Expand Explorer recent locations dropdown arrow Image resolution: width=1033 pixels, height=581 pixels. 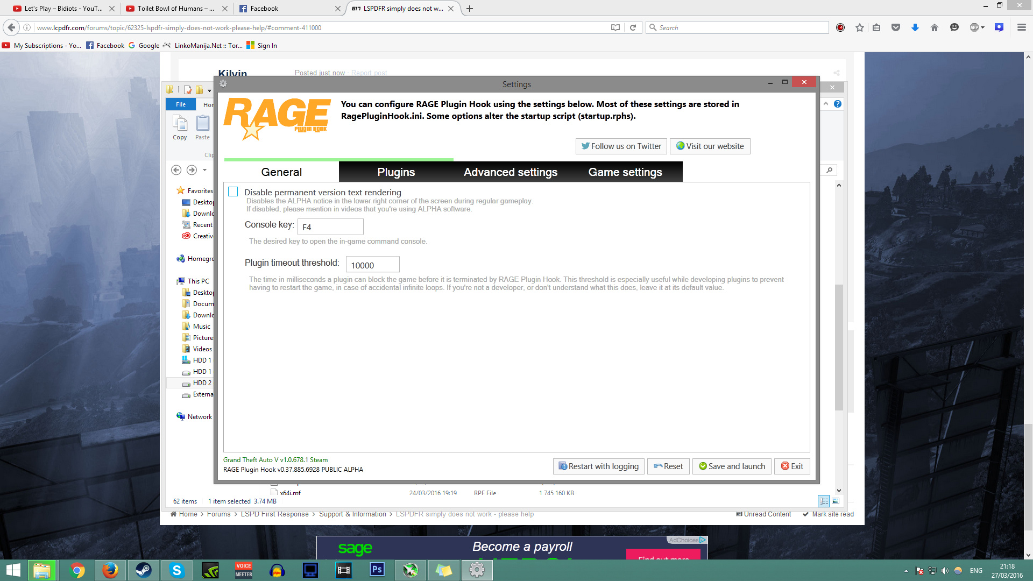204,170
